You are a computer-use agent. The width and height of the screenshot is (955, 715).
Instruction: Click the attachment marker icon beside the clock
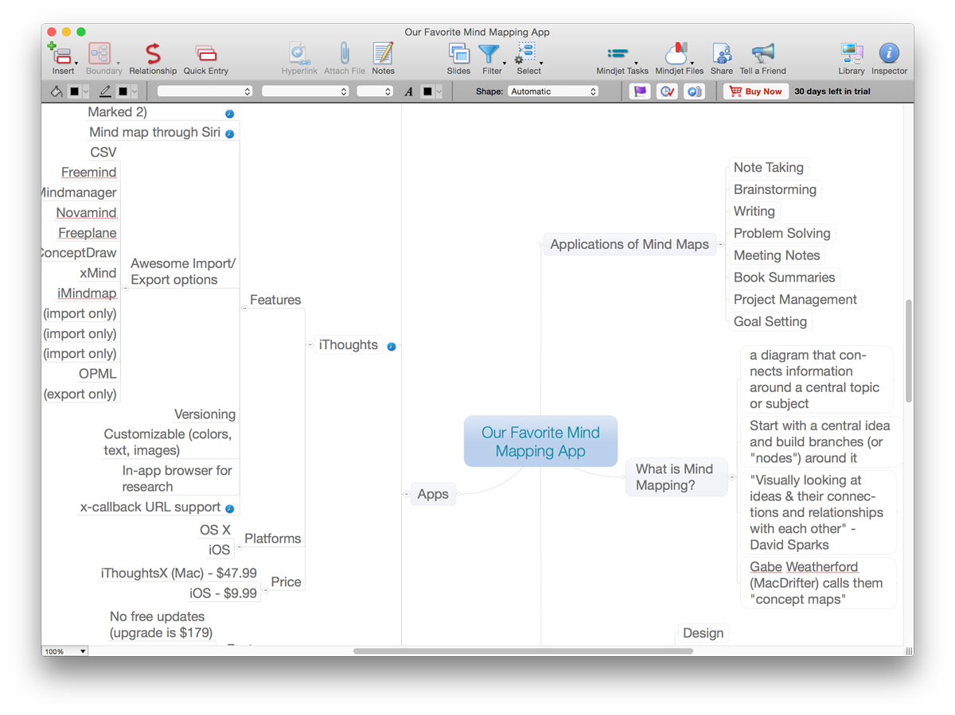coord(694,91)
